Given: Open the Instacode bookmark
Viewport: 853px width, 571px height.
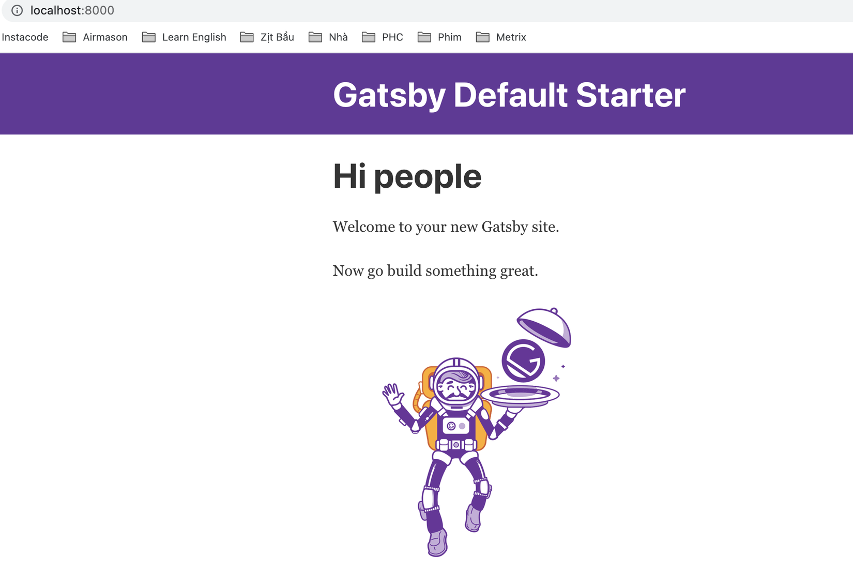Looking at the screenshot, I should pyautogui.click(x=25, y=37).
